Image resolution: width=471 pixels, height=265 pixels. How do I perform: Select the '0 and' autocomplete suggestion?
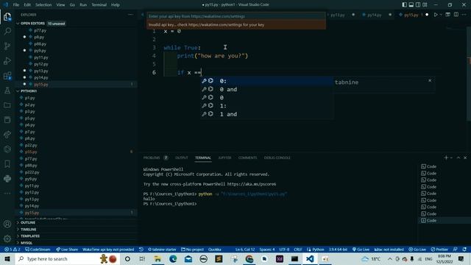(266, 89)
